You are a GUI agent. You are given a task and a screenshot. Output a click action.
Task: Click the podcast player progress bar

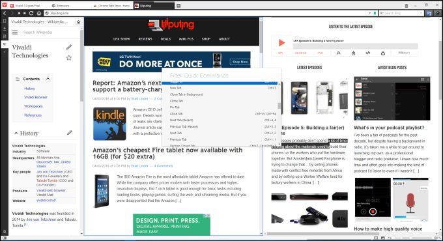tap(356, 46)
